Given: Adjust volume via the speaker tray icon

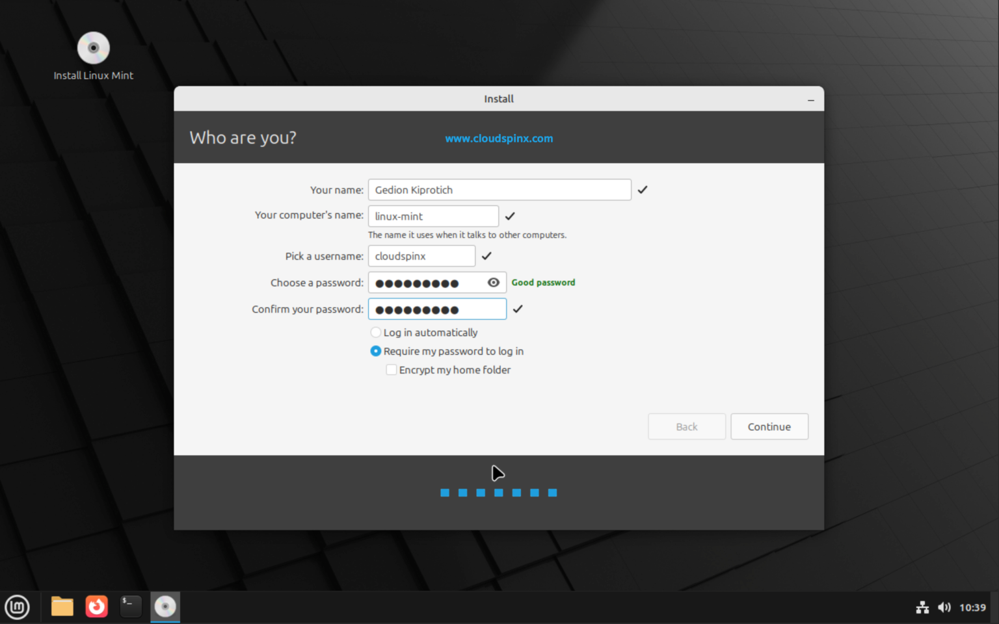Looking at the screenshot, I should (944, 607).
